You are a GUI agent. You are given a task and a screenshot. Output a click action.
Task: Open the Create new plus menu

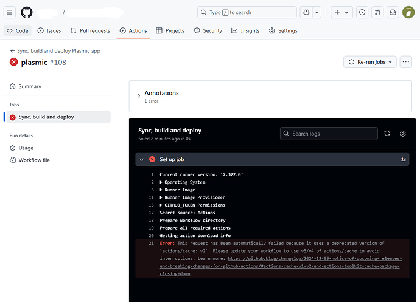(341, 12)
